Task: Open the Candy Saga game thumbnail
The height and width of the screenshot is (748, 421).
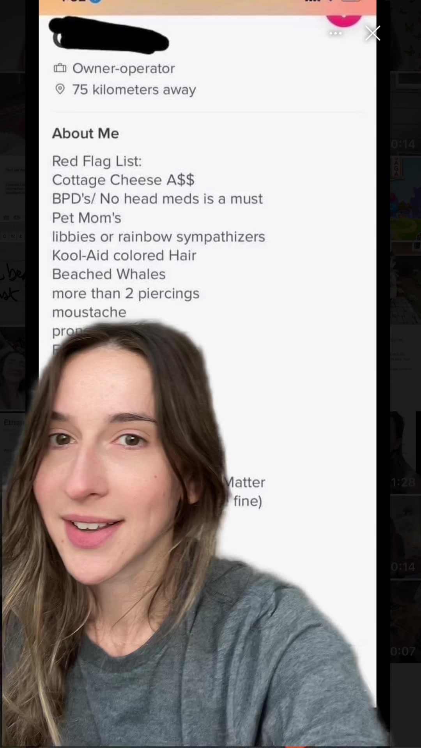Action: 405,199
